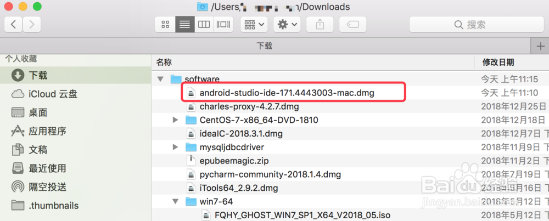Switch to gallery view
549x221 pixels.
223,25
